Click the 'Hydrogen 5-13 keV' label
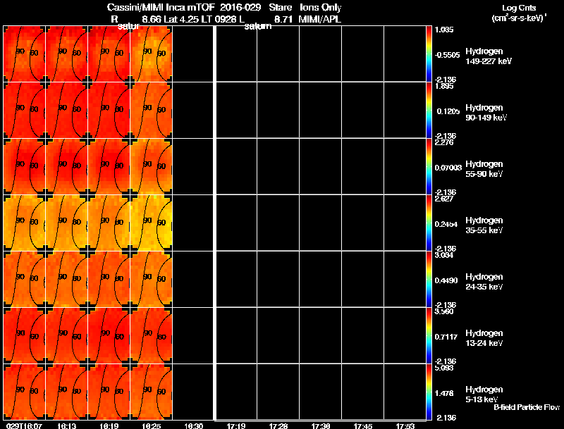Image resolution: width=564 pixels, height=429 pixels. pyautogui.click(x=484, y=394)
